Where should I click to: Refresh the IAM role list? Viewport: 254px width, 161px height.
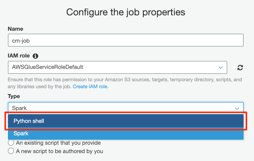tap(240, 68)
